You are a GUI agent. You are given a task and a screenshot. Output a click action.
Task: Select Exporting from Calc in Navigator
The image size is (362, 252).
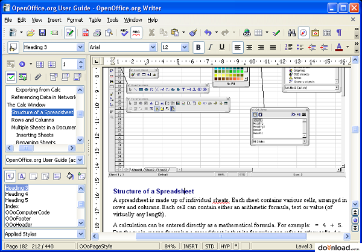(x=39, y=89)
